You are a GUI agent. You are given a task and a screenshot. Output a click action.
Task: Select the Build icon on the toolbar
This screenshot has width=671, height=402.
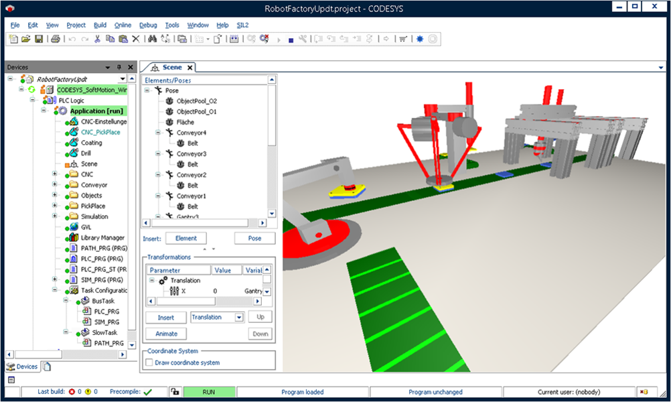coord(250,39)
